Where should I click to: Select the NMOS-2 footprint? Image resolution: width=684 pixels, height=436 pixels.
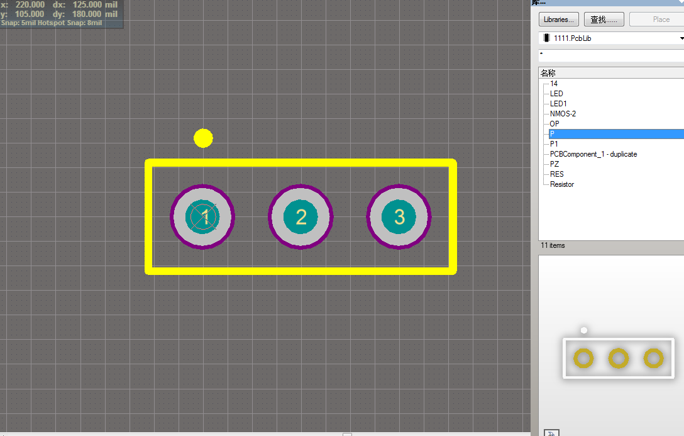[x=563, y=113]
